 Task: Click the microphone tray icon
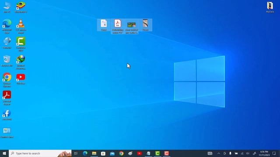click(x=230, y=153)
